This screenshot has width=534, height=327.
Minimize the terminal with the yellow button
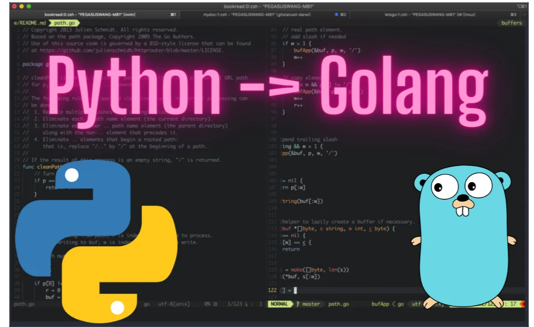(21, 6)
